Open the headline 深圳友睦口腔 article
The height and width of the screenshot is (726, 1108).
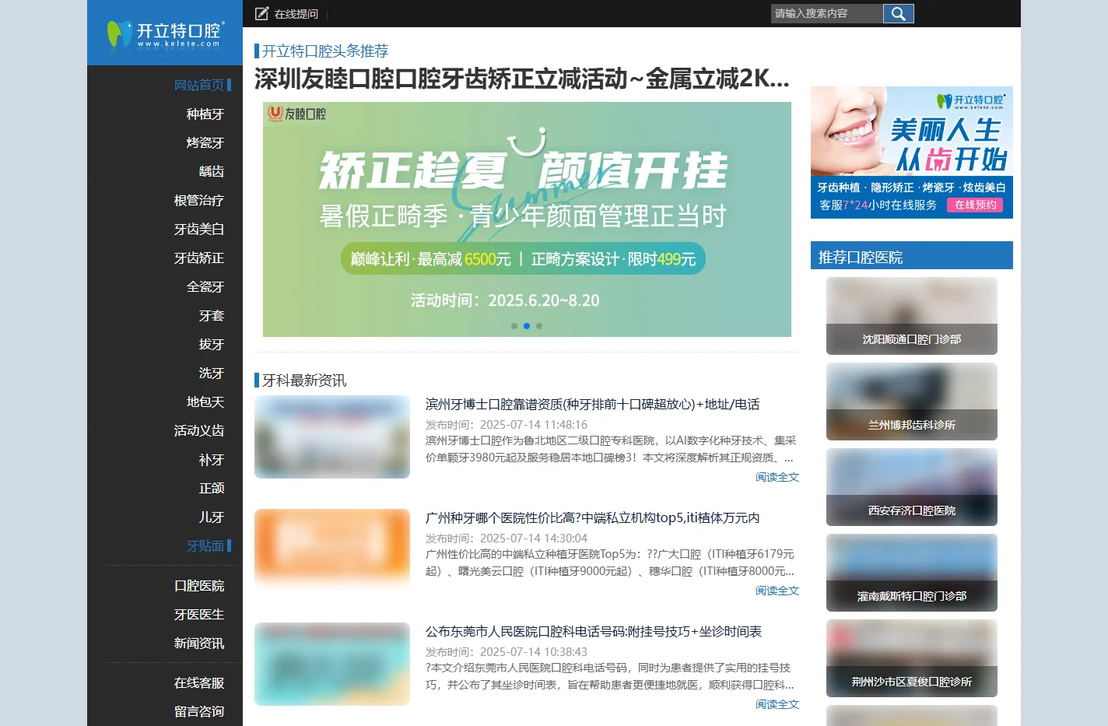pyautogui.click(x=522, y=79)
